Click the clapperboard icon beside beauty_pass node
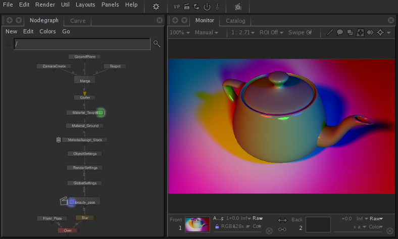 point(64,201)
